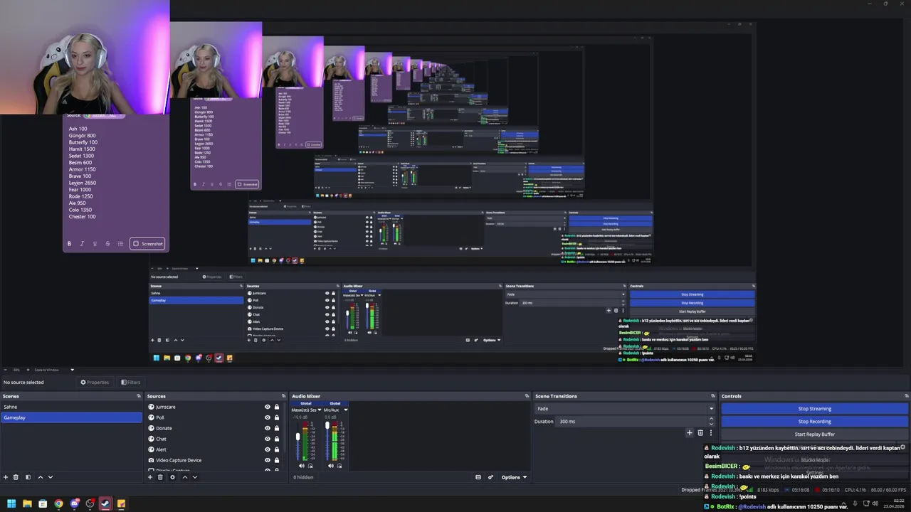The width and height of the screenshot is (911, 512).
Task: Open source Filters button
Action: point(130,382)
